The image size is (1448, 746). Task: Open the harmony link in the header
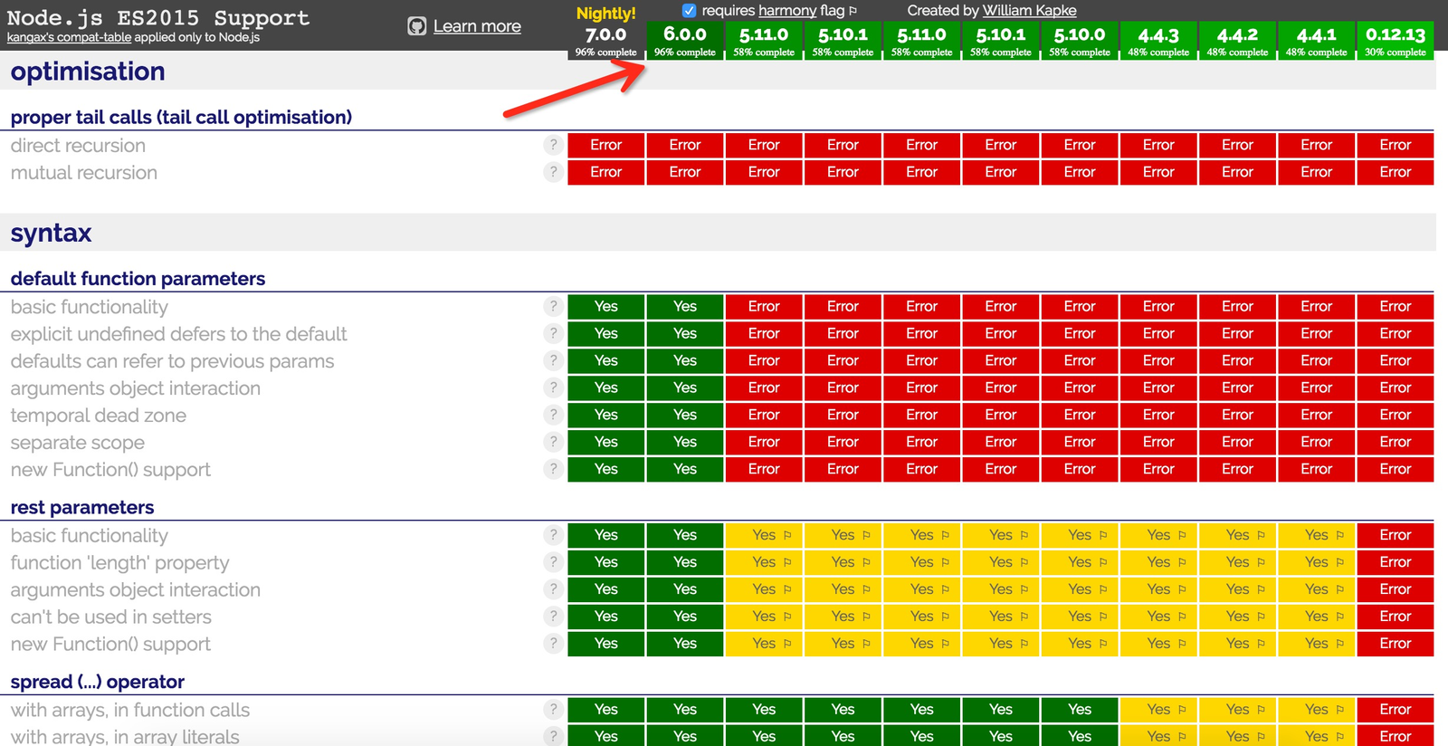[787, 11]
